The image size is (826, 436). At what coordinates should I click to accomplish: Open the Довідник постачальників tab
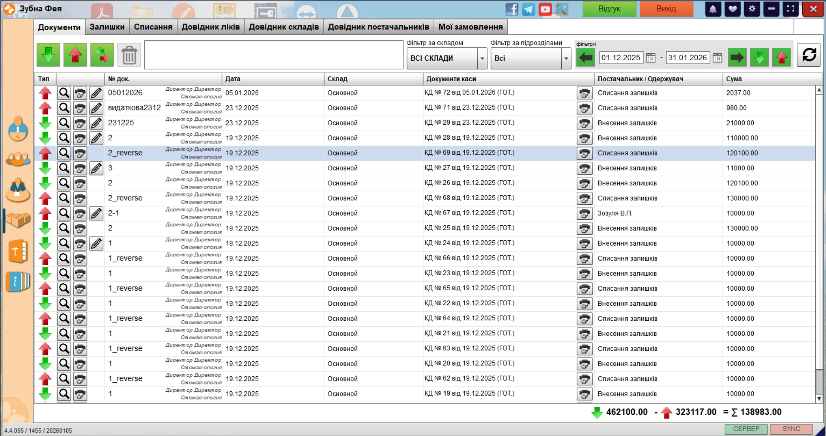[378, 27]
